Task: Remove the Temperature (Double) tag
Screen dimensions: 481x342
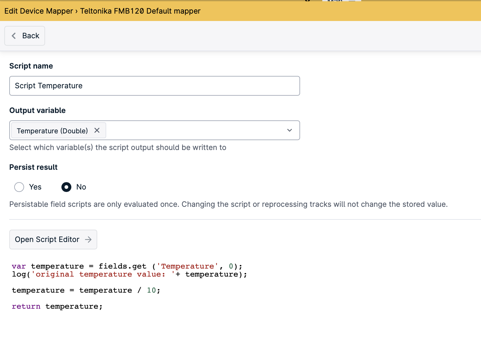Action: [x=97, y=131]
